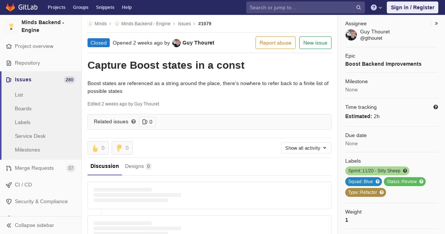445x234 pixels.
Task: Open the Labels sidebar link
Action: coord(23,122)
